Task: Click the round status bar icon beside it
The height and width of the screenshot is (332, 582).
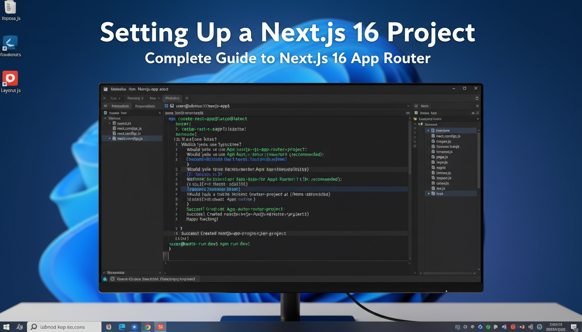Action: [x=113, y=279]
